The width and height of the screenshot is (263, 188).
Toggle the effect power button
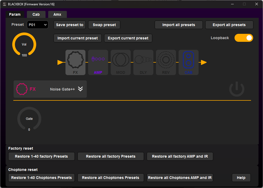(237, 89)
